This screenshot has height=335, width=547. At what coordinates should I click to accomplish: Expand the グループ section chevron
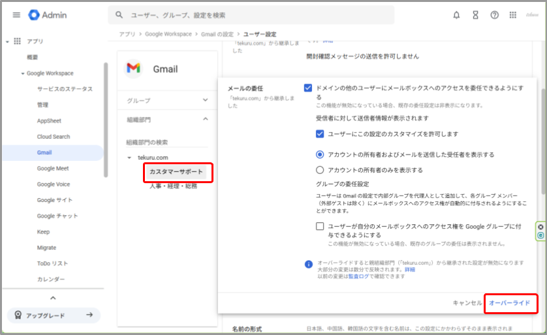click(x=205, y=100)
